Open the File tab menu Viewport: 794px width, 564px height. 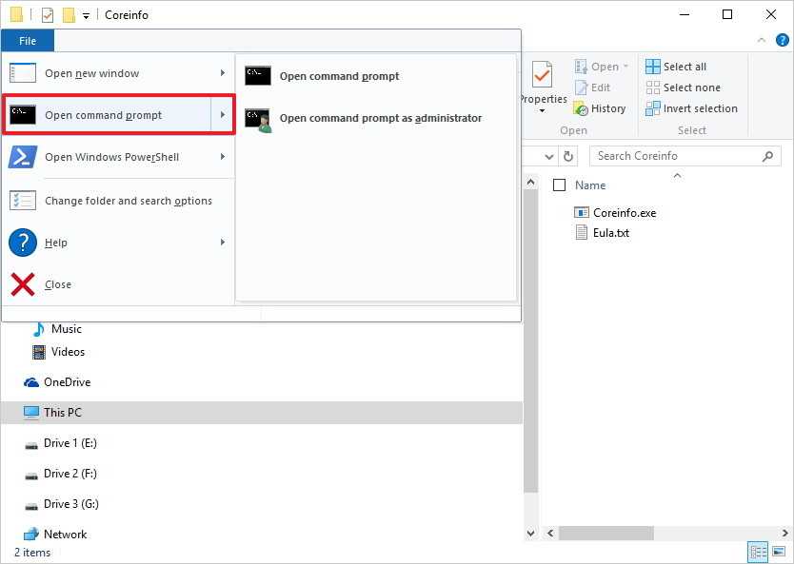[28, 41]
